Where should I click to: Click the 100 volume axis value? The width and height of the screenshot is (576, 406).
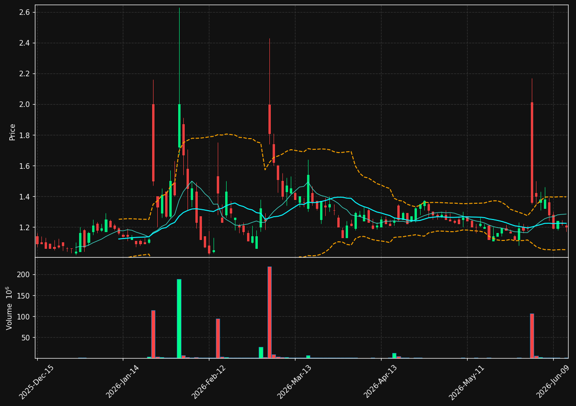[x=24, y=316]
